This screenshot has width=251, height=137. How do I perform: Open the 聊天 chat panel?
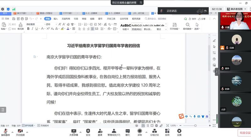[x=128, y=131]
